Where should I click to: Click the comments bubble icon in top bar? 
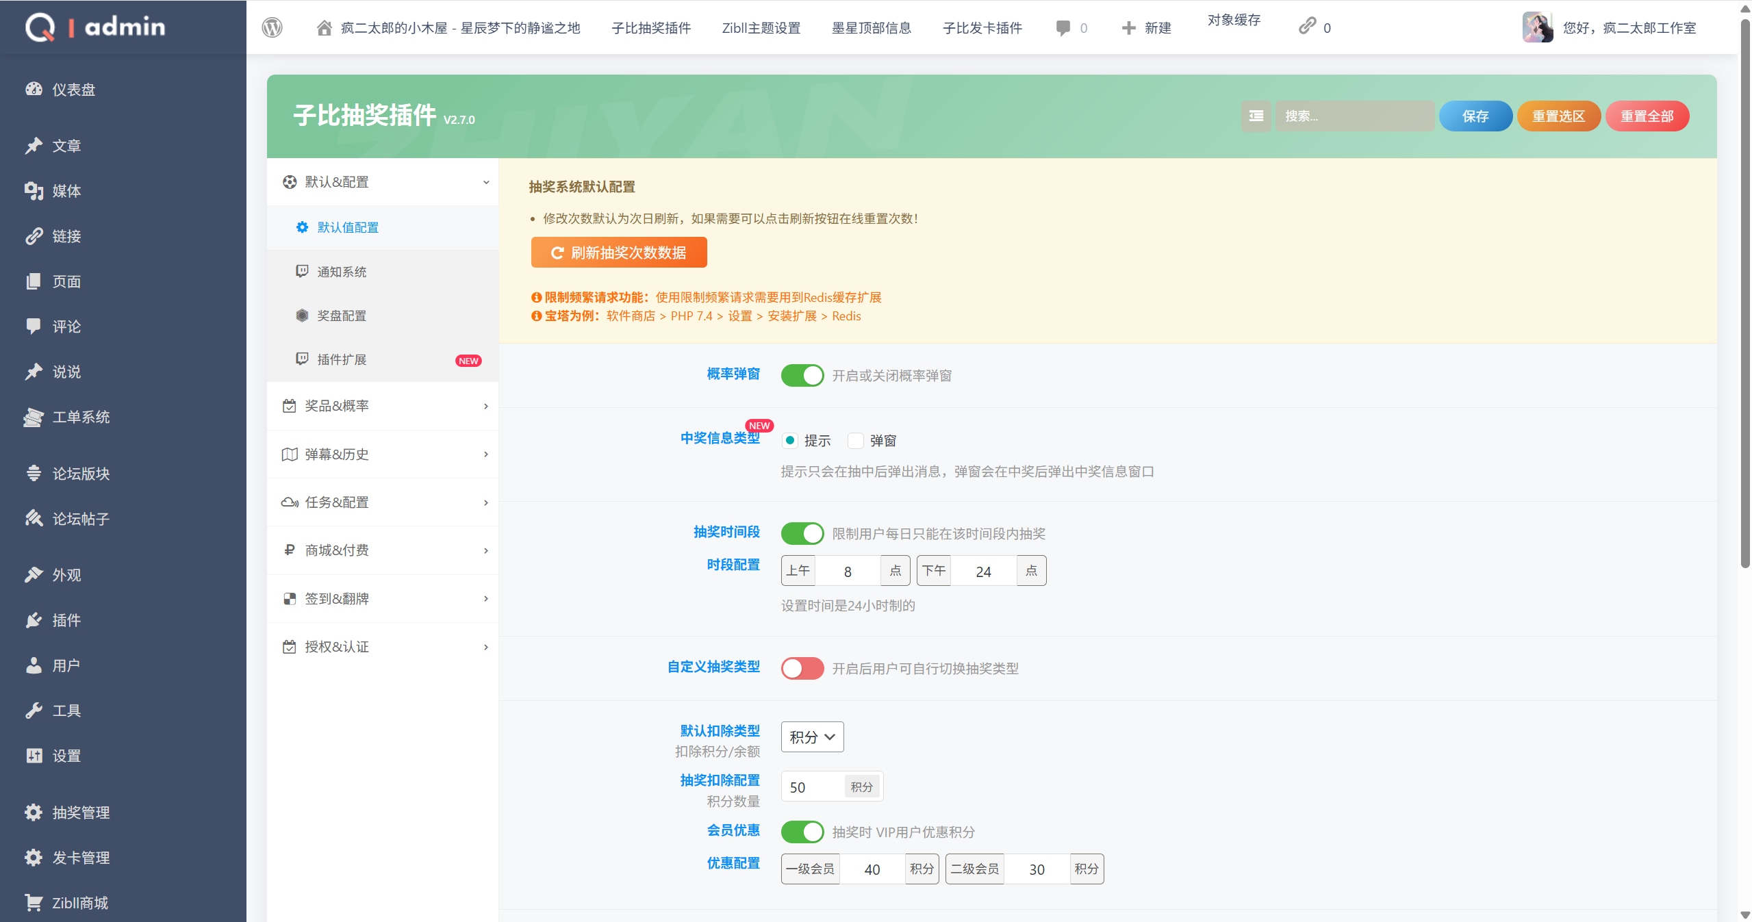(1063, 28)
